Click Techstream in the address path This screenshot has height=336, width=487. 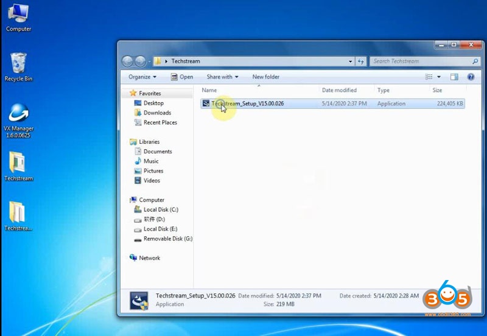coord(186,61)
